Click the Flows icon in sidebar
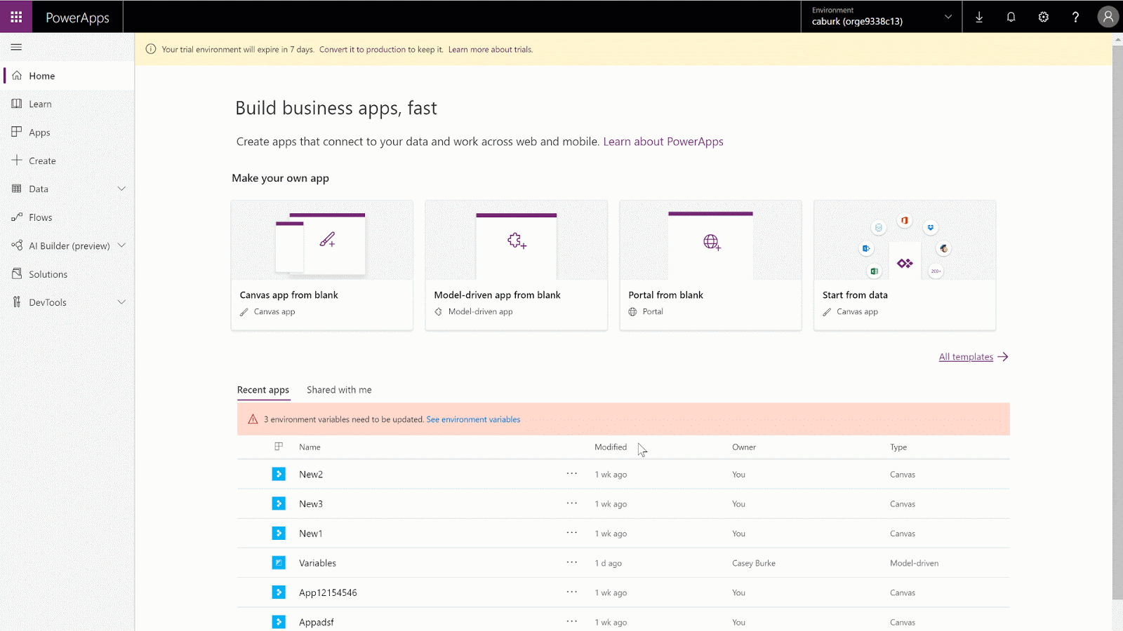 [17, 217]
